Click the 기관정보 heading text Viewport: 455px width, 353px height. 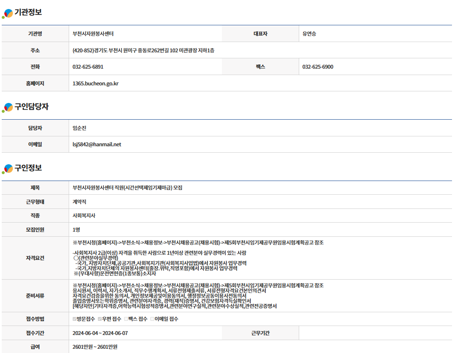[28, 12]
